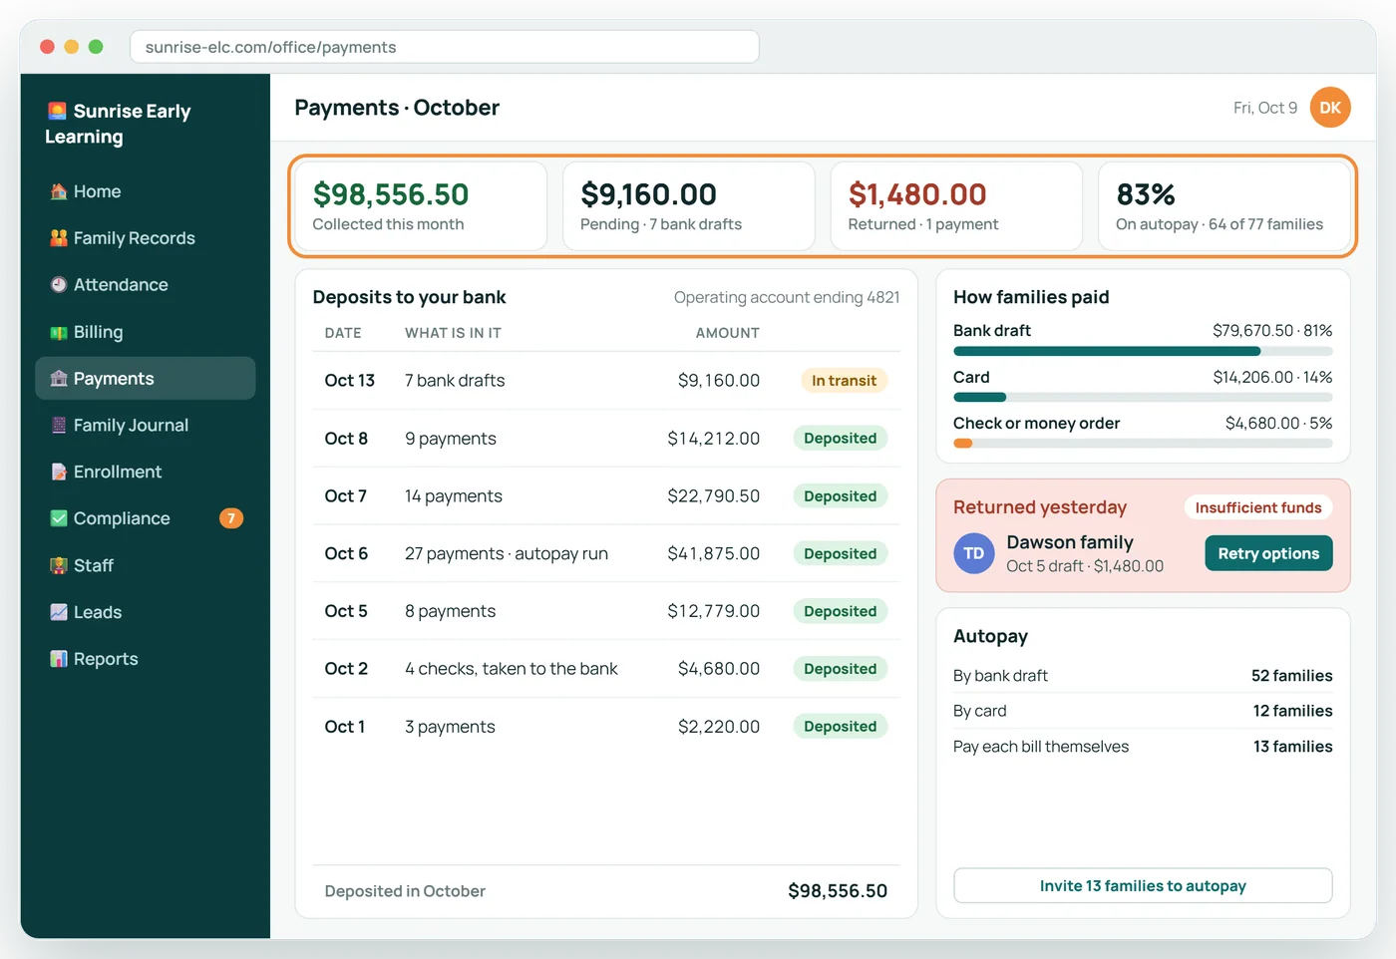Image resolution: width=1396 pixels, height=959 pixels.
Task: Open the Compliance menu item
Action: coord(146,518)
